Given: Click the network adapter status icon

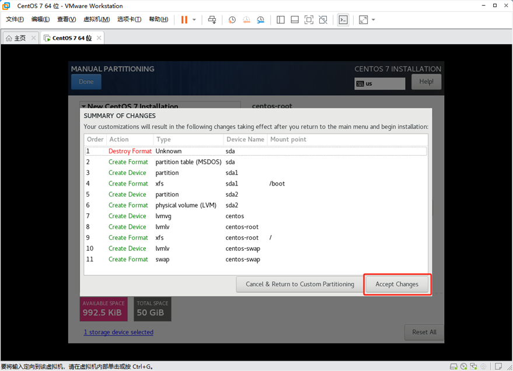Looking at the screenshot, I should pyautogui.click(x=473, y=366).
